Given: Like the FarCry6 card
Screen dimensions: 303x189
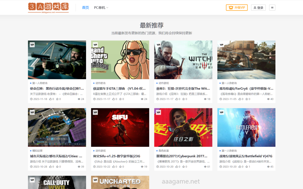Looking at the screenshot, I should pyautogui.click(x=240, y=99).
